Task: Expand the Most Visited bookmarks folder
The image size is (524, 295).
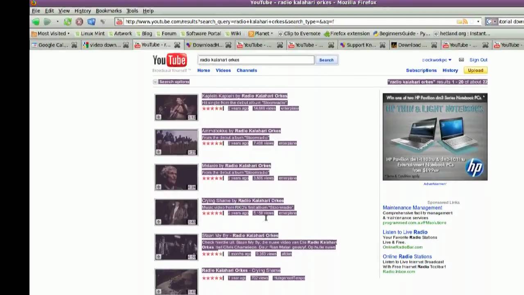Action: click(x=51, y=34)
